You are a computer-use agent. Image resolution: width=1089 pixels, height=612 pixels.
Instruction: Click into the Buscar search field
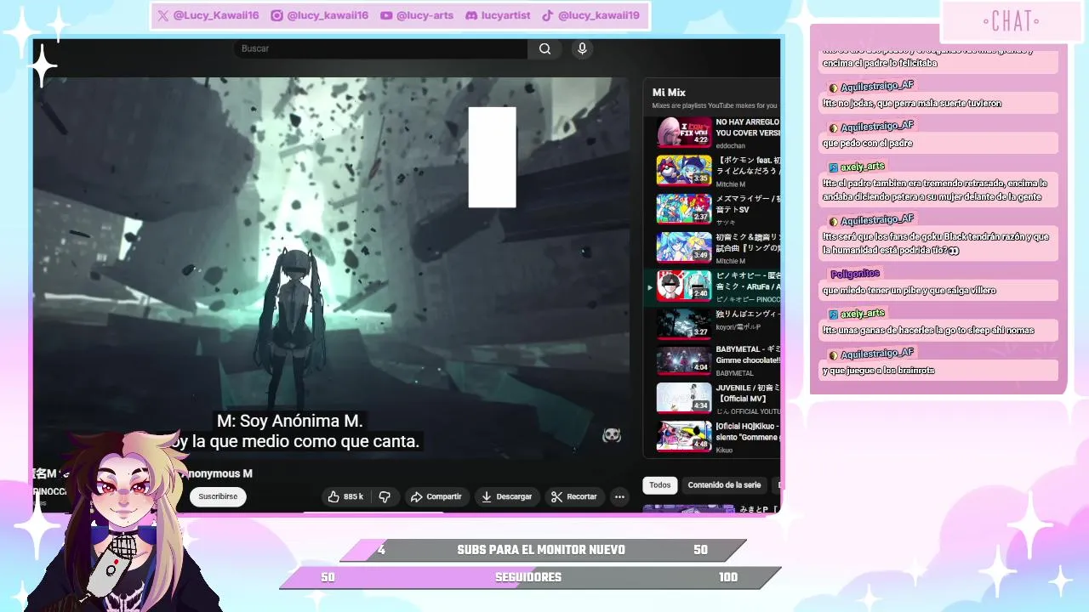380,48
